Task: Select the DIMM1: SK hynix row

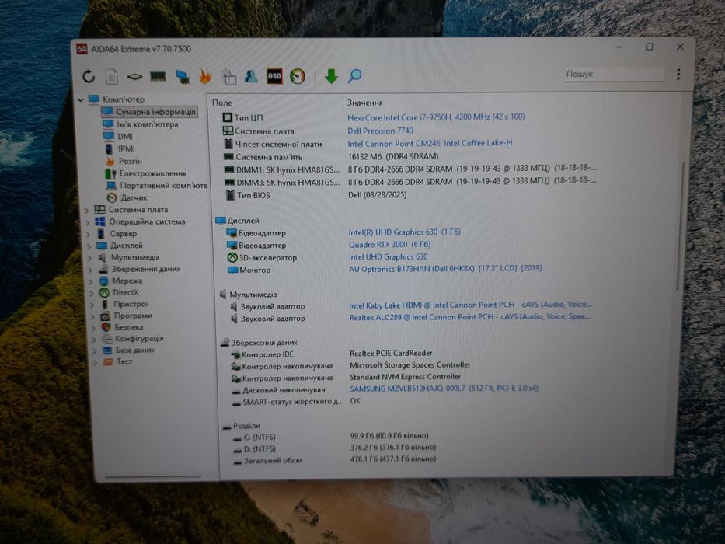Action: [410, 169]
